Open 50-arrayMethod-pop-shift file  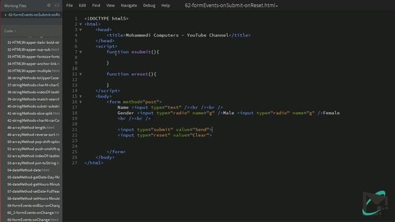point(33,142)
